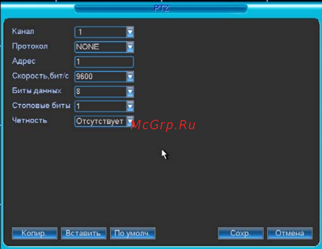The image size is (322, 249).
Task: Click the Копир. copy button
Action: click(x=35, y=233)
